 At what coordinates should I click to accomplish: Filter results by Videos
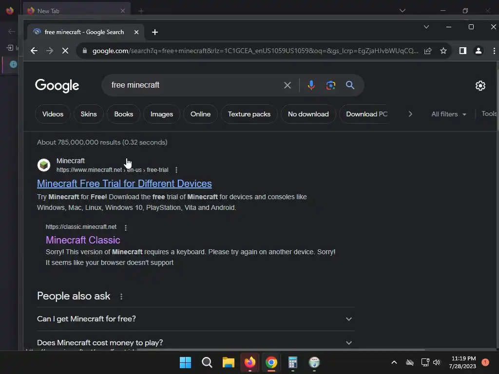(x=53, y=114)
